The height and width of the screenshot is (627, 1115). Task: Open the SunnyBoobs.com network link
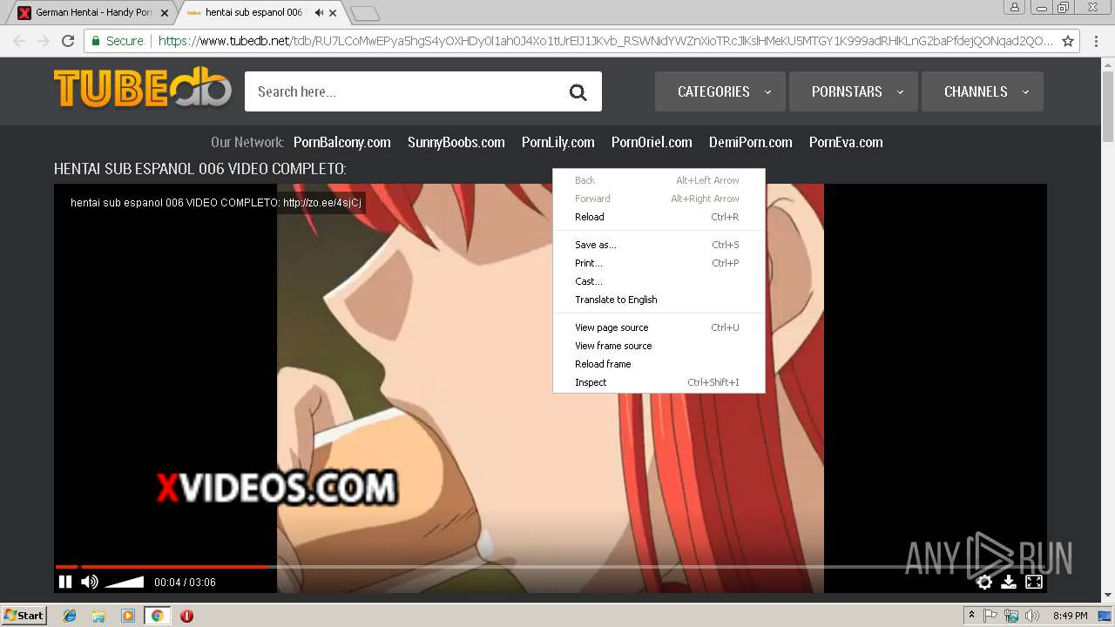tap(456, 142)
